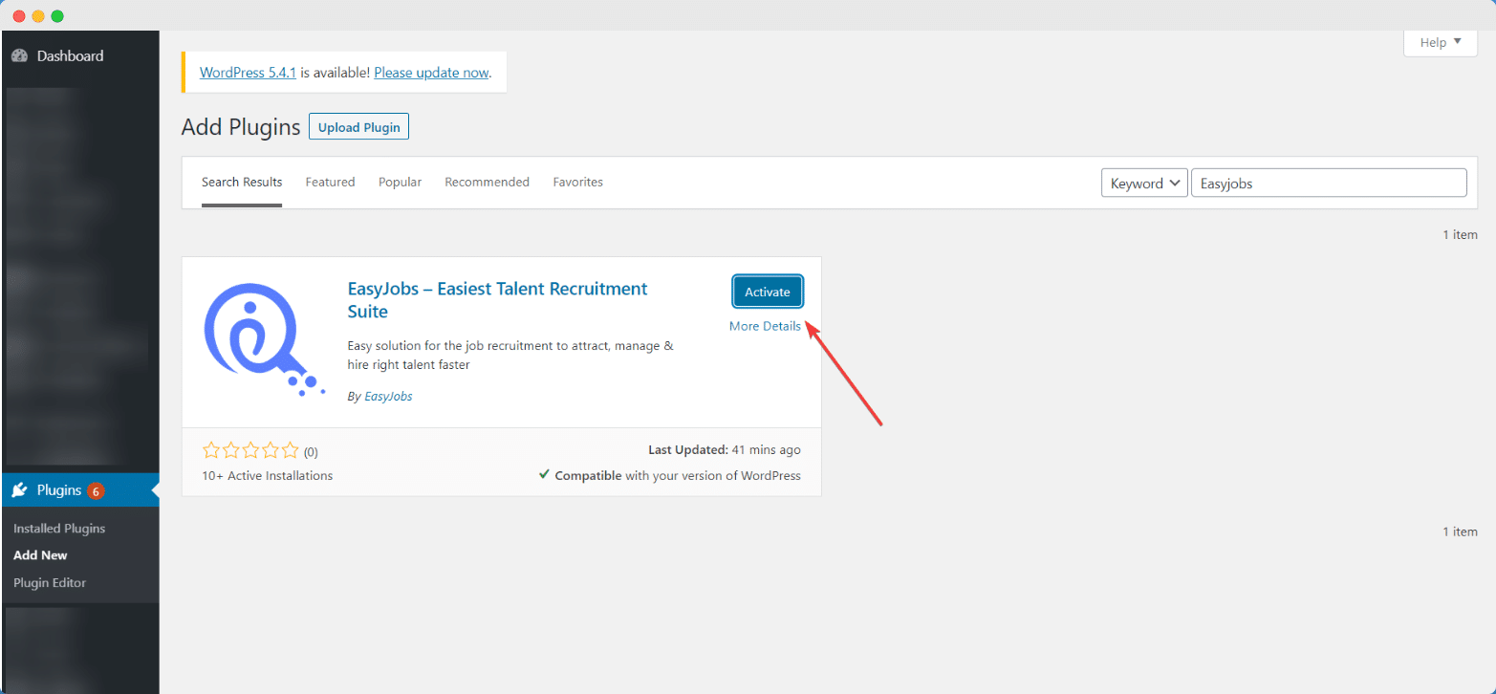Click the 'Last Updated: 41 mins ago' text
The image size is (1496, 694).
pyautogui.click(x=725, y=449)
